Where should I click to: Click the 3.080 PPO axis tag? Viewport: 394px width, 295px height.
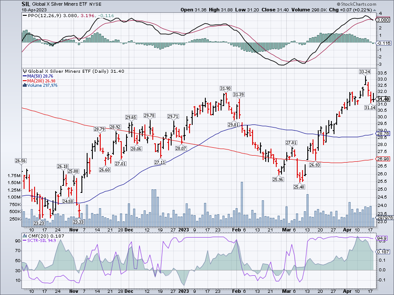[383, 20]
